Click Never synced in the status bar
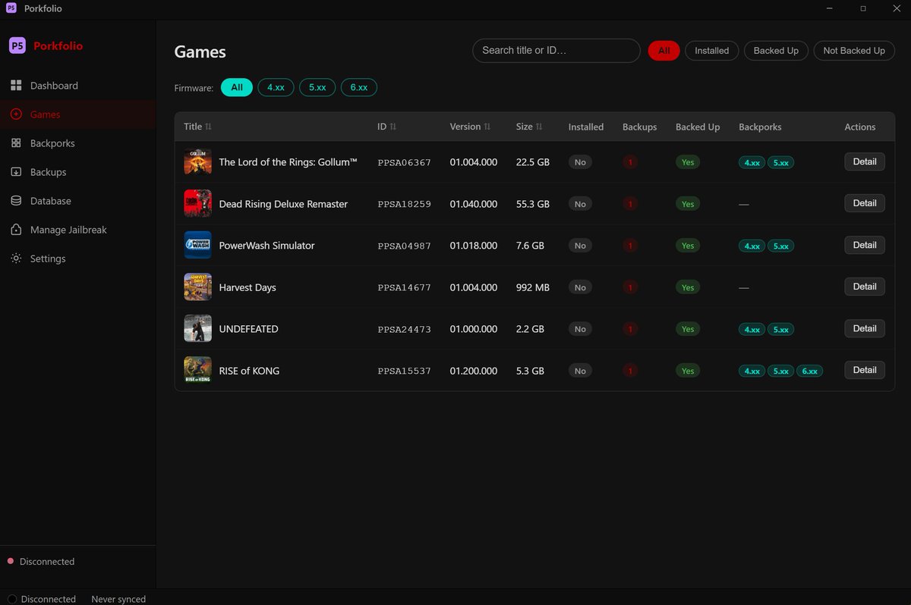 118,599
